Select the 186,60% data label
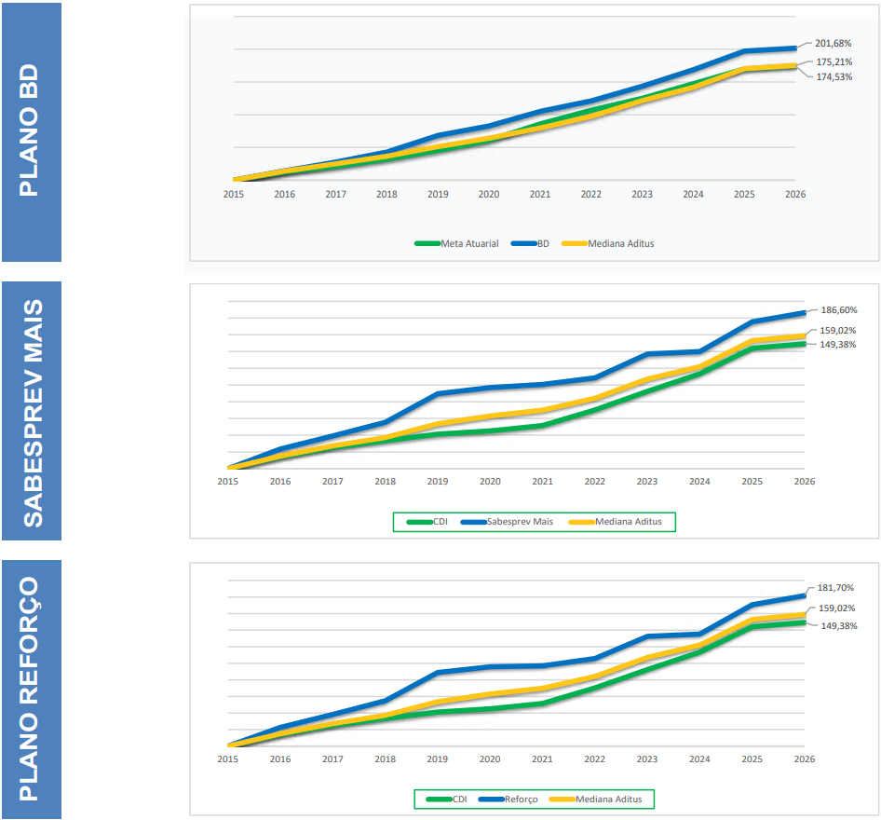 (838, 310)
